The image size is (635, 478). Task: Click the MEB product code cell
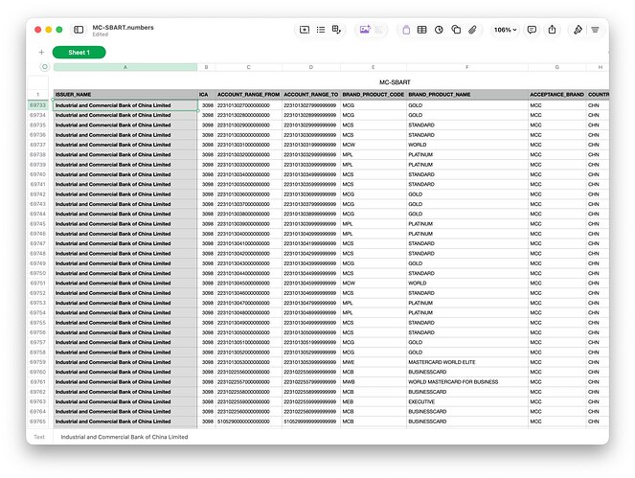coord(374,401)
